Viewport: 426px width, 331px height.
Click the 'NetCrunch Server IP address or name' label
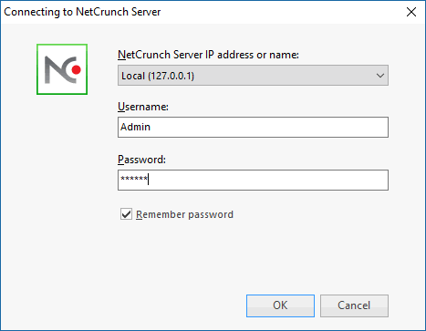tap(208, 55)
